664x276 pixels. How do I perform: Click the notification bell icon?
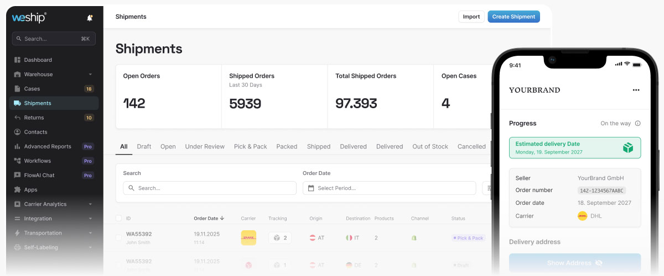coord(90,18)
